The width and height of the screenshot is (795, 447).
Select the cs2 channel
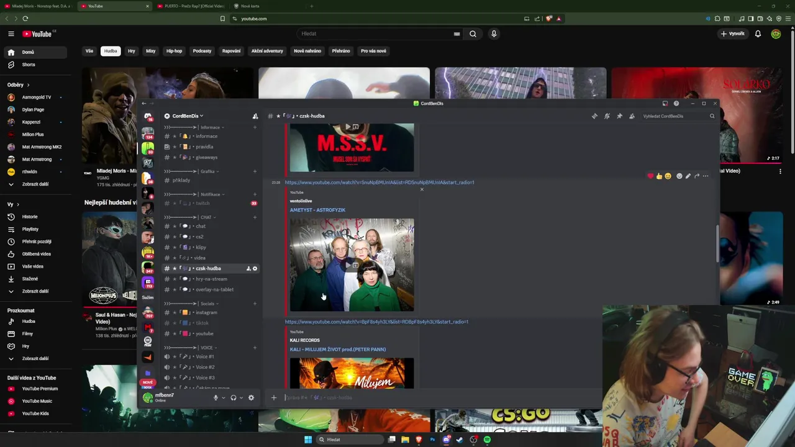click(211, 237)
